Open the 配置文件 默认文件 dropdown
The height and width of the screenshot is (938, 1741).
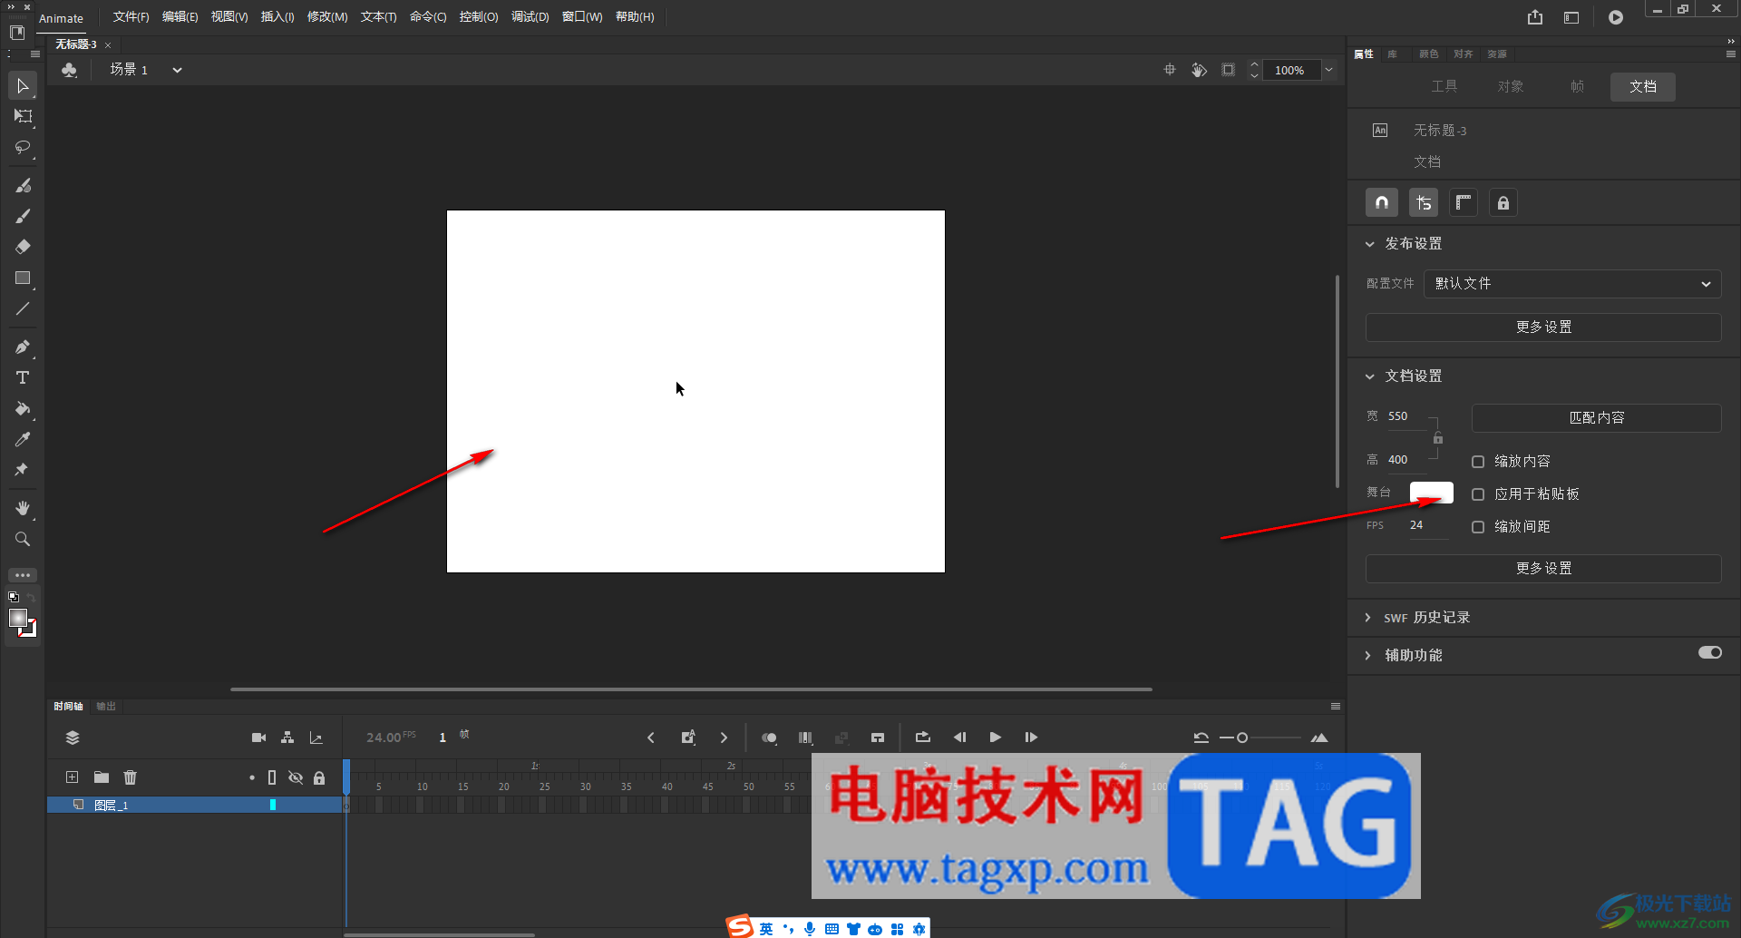[x=1572, y=284]
